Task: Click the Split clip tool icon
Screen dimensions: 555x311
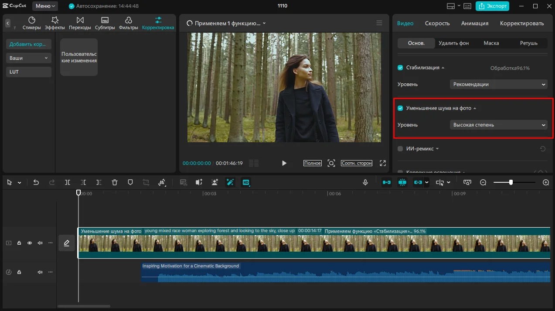Action: pos(68,182)
